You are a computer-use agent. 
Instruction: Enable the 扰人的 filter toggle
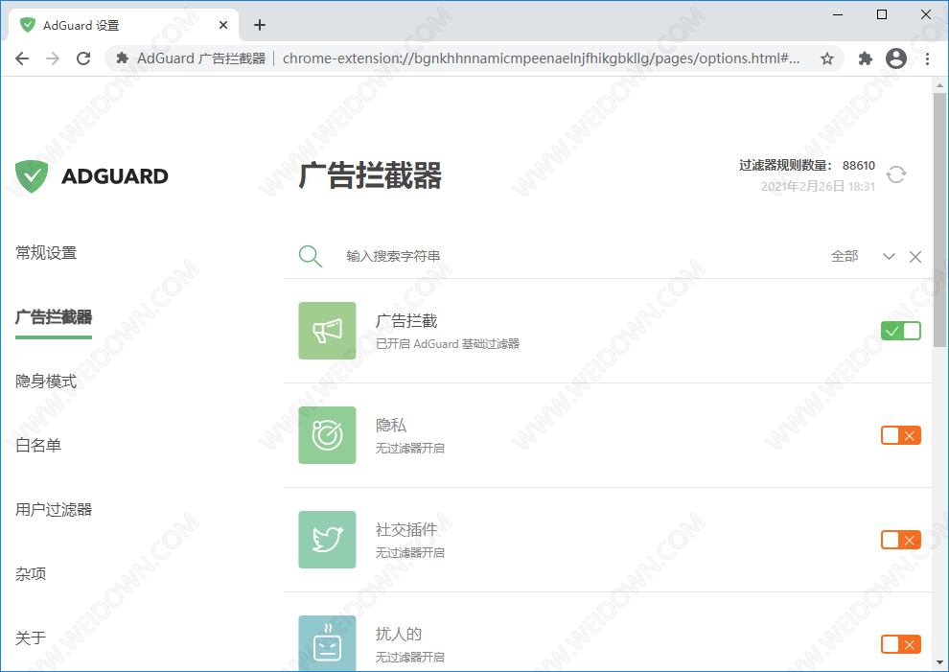coord(900,644)
